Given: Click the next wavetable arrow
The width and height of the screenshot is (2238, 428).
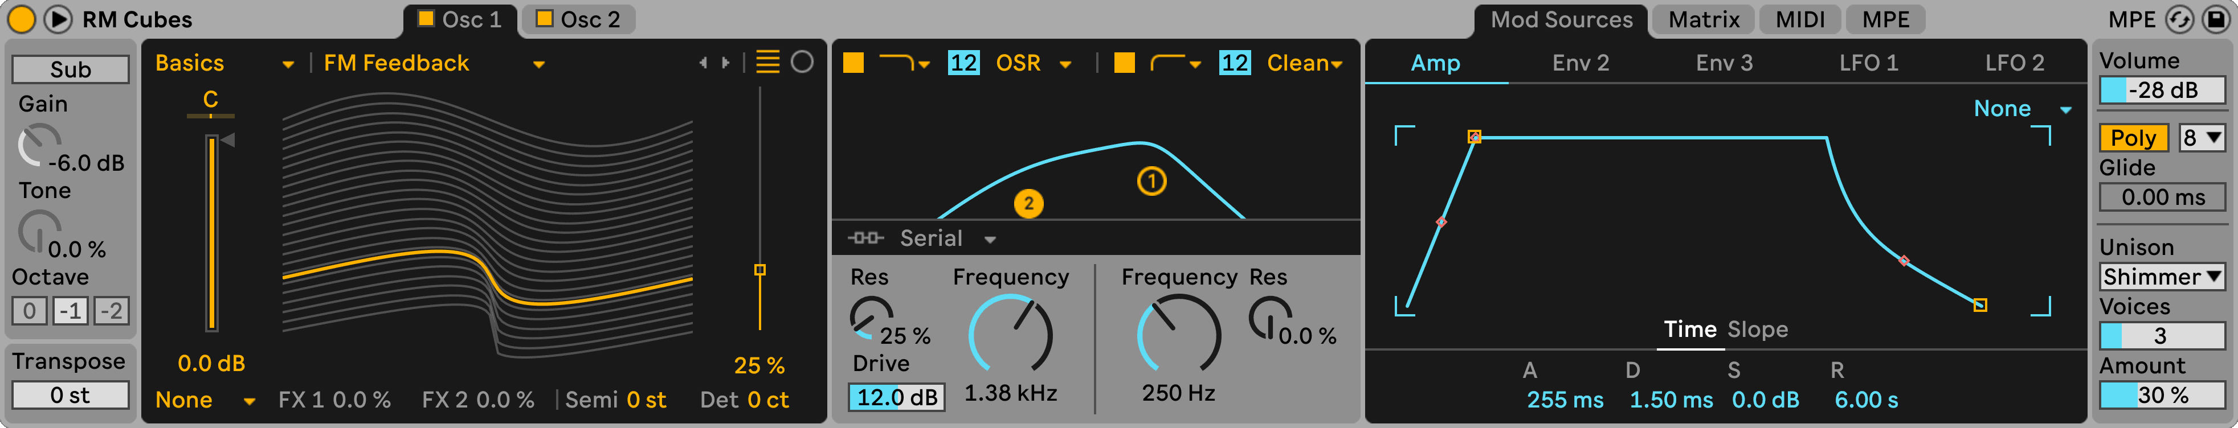Looking at the screenshot, I should click(x=725, y=63).
